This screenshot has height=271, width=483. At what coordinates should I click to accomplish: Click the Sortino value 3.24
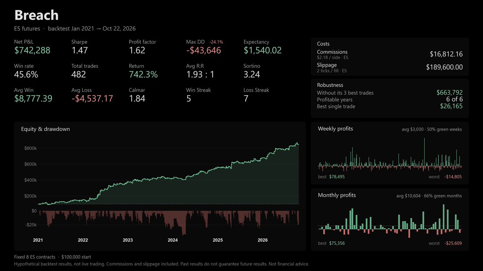tap(252, 74)
